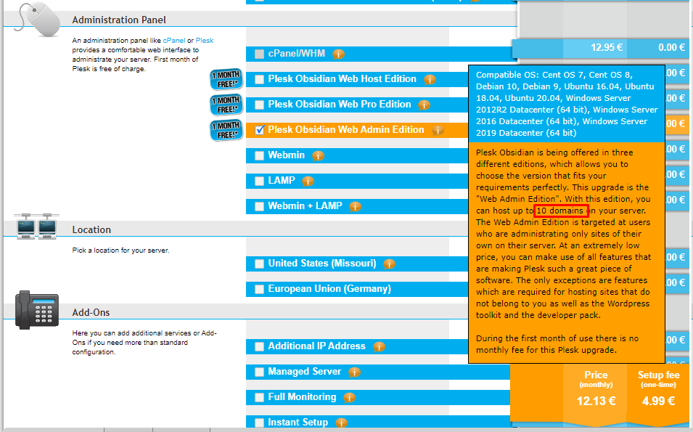This screenshot has width=693, height=432.
Task: Click the Managed Server label
Action: (305, 372)
